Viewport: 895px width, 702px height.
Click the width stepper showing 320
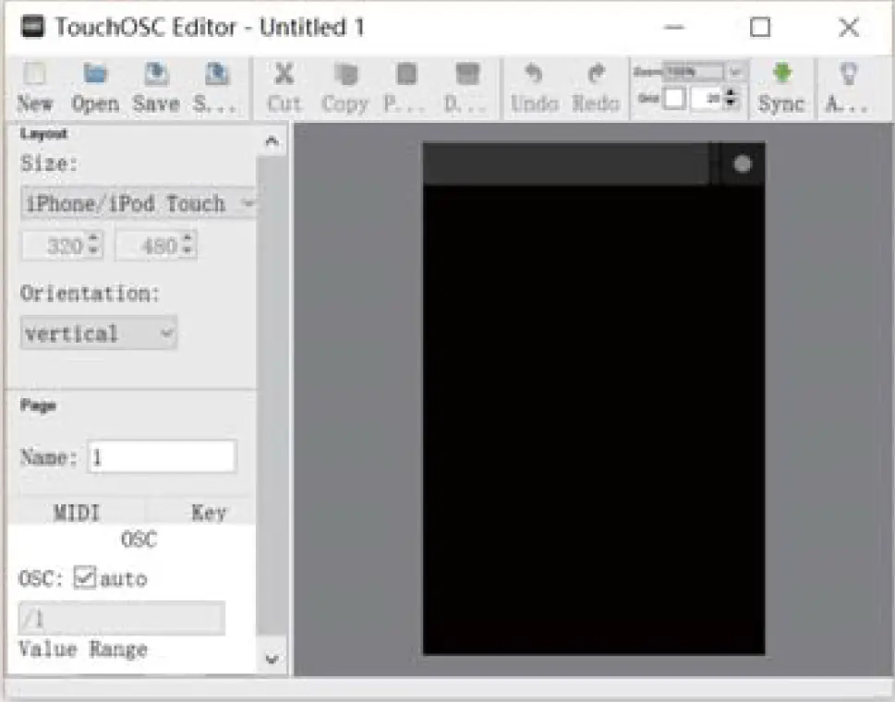[x=62, y=246]
